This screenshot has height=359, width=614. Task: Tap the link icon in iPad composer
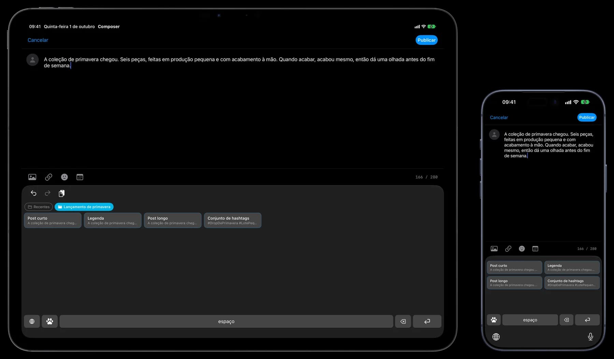(x=48, y=177)
